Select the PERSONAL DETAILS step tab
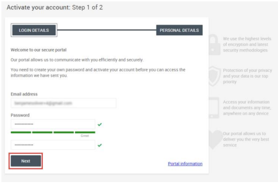The width and height of the screenshot is (278, 183). (179, 30)
